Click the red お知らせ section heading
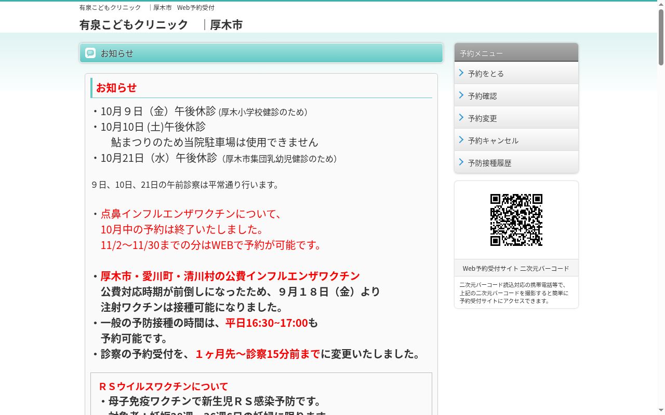 click(116, 88)
